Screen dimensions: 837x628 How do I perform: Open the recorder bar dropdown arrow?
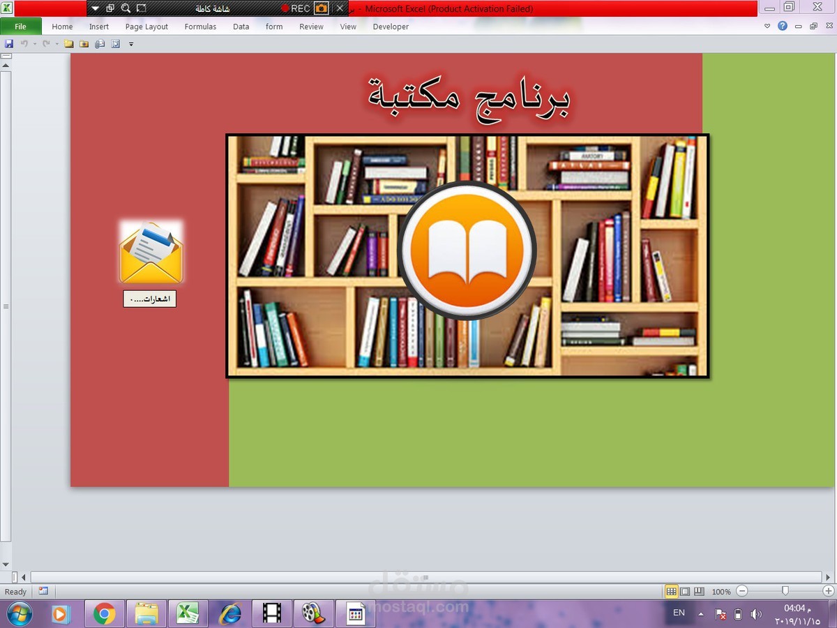96,8
